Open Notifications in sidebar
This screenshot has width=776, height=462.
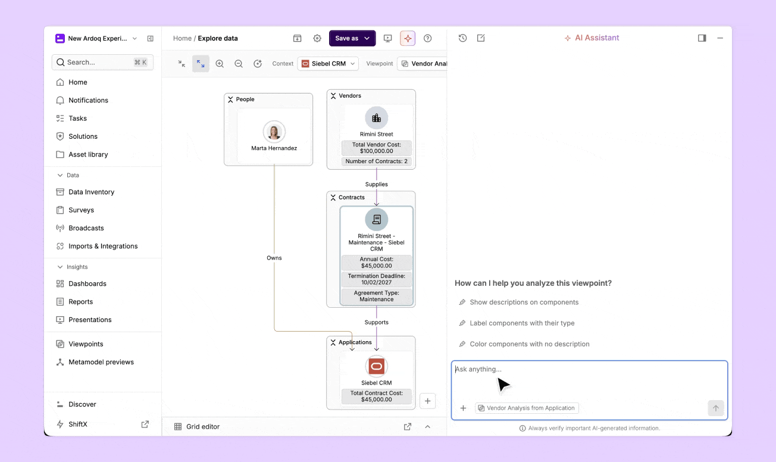point(88,100)
